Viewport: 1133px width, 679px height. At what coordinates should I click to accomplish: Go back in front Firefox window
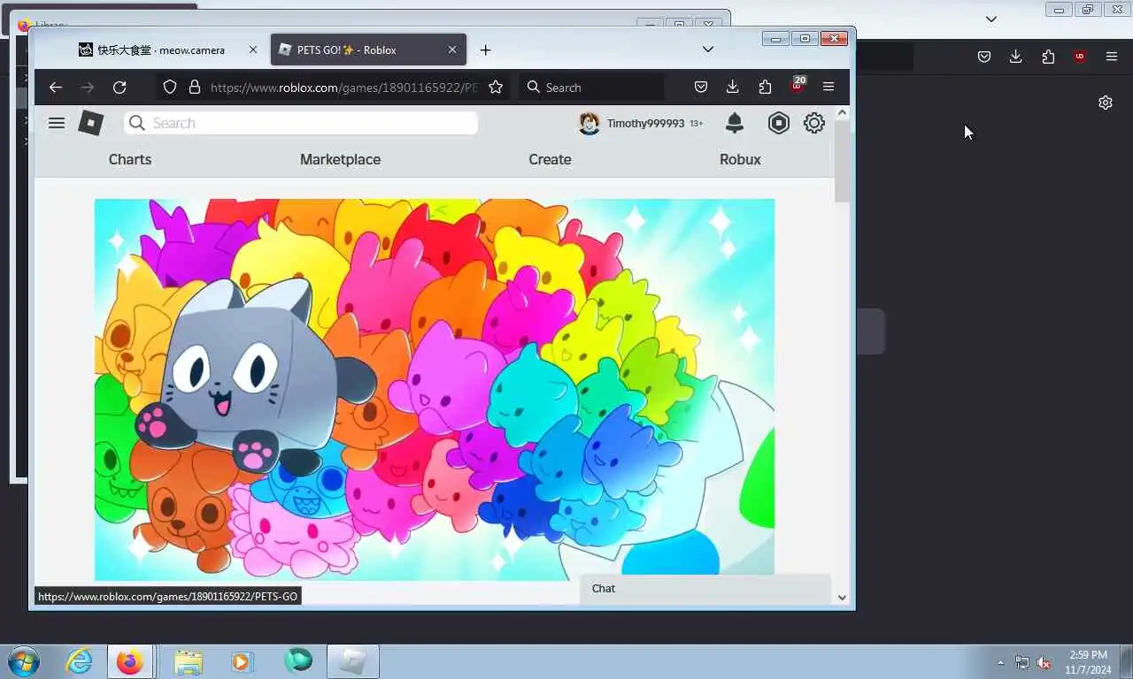click(56, 87)
